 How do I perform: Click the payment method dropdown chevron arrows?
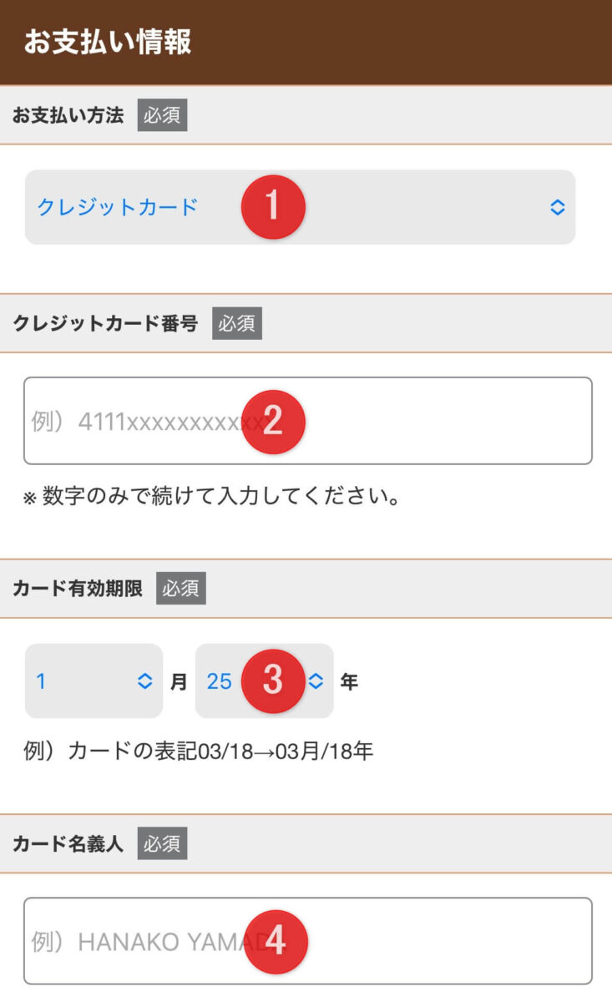(x=558, y=207)
